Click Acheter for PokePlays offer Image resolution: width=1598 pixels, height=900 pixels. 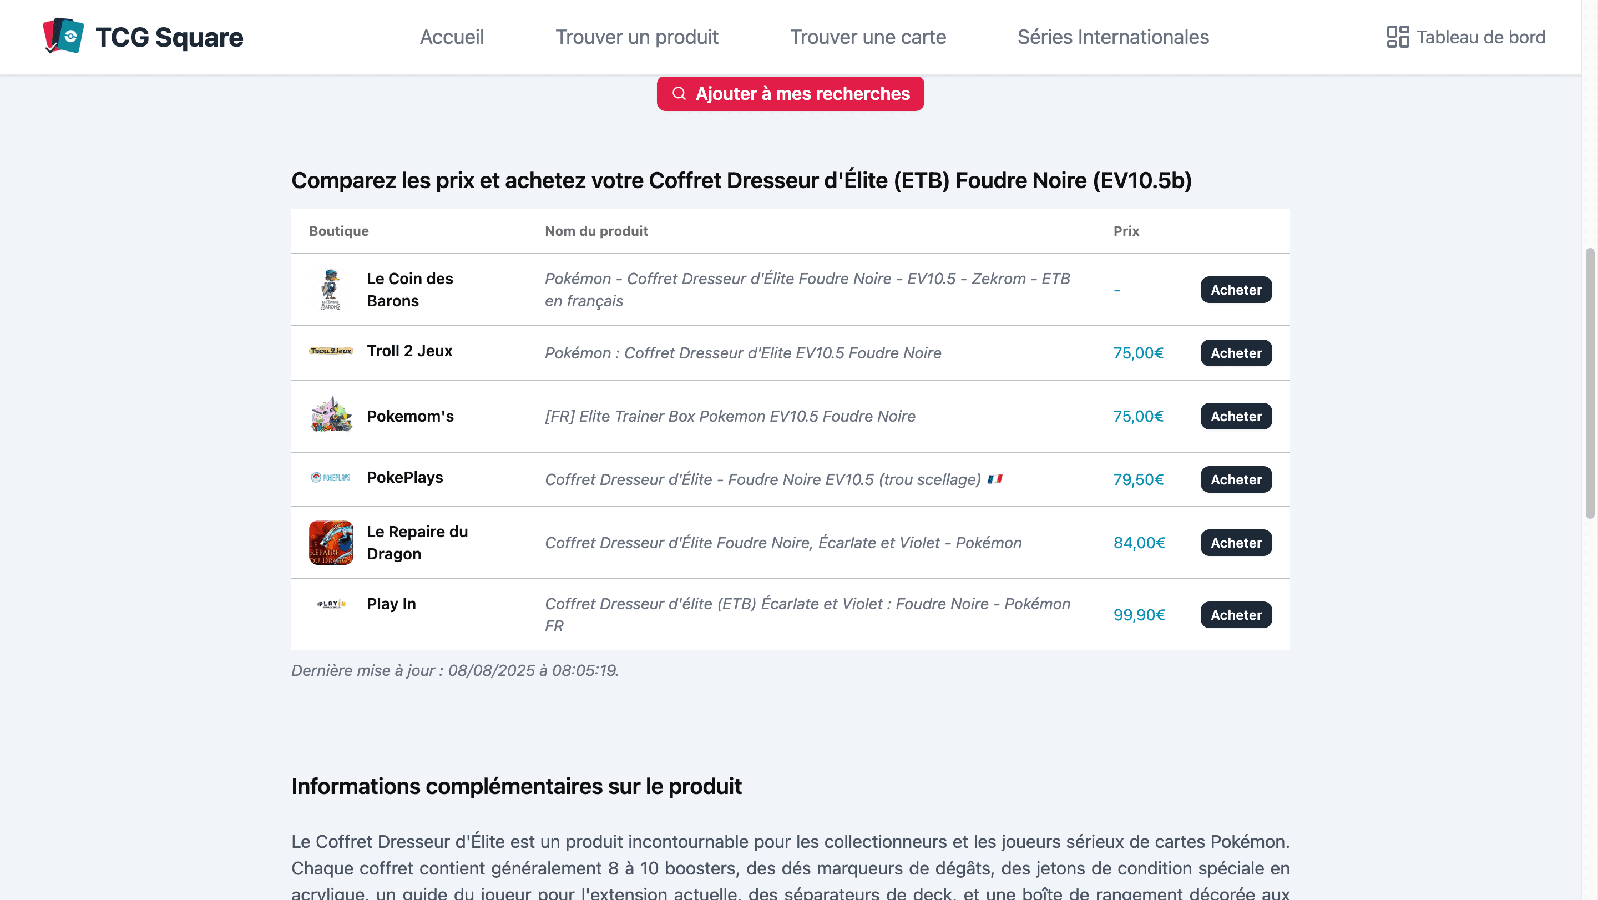click(x=1235, y=479)
